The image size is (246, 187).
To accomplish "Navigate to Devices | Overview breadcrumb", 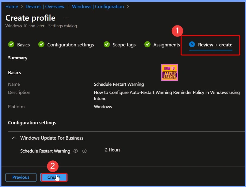I will [x=45, y=7].
